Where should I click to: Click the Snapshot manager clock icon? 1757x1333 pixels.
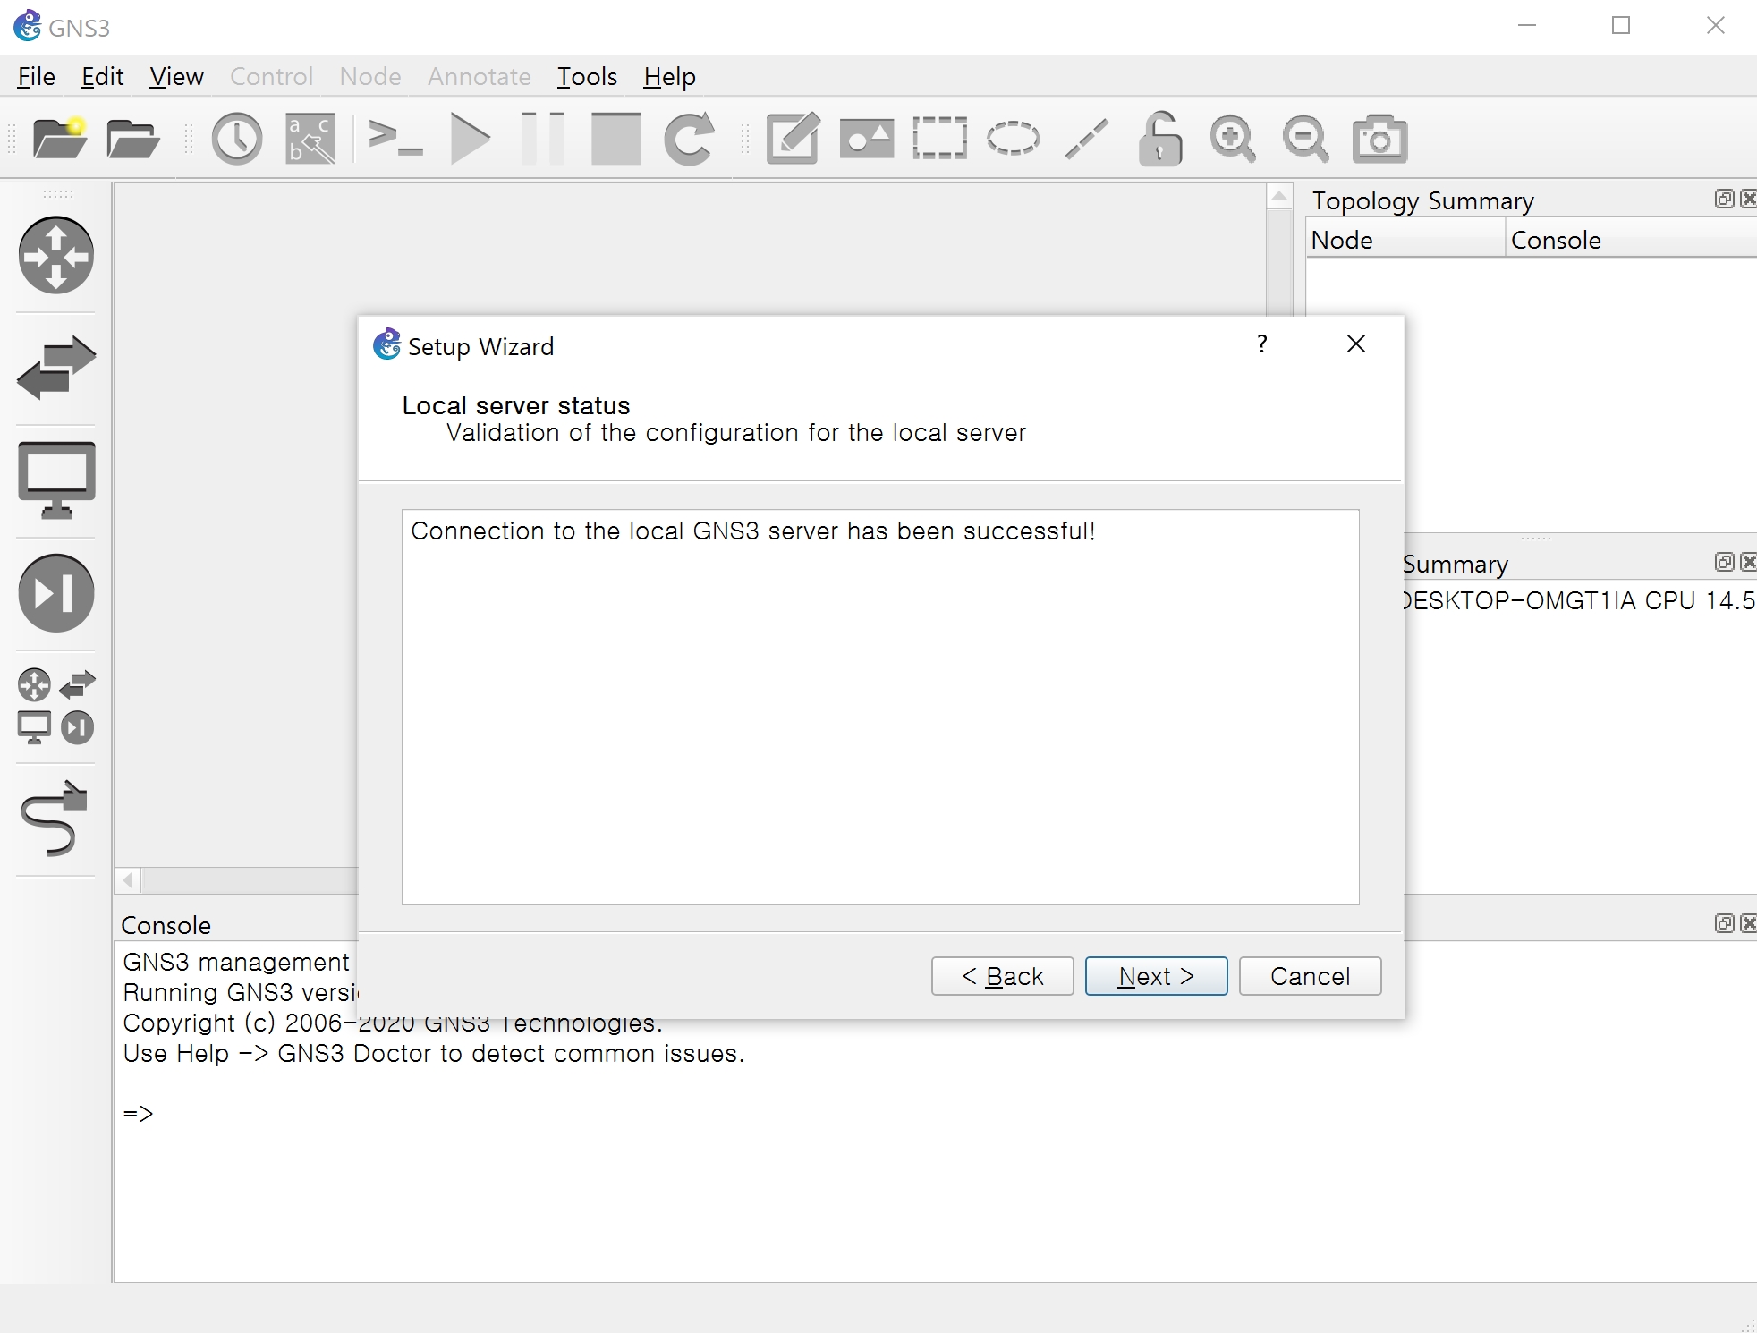(236, 139)
